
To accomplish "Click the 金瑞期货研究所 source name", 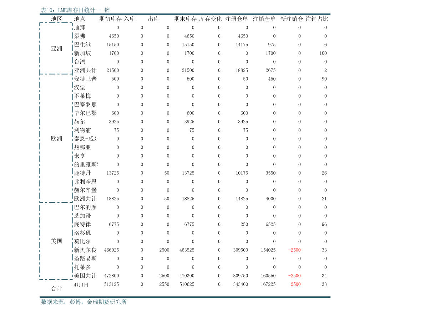I will pos(107,302).
